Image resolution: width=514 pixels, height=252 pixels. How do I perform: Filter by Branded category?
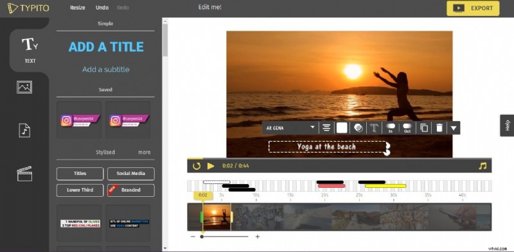coord(131,190)
